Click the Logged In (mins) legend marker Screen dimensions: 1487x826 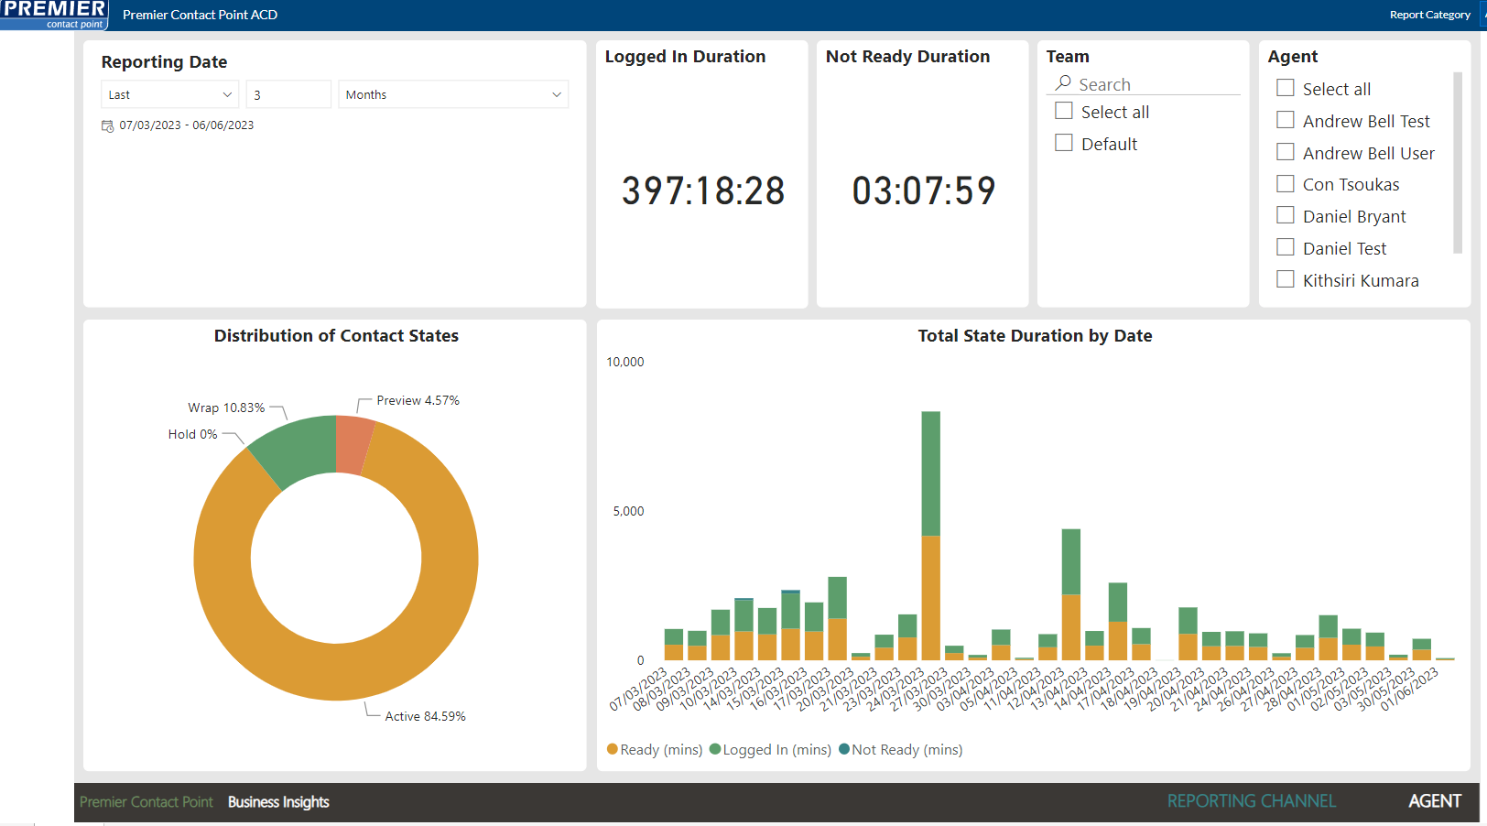coord(715,749)
